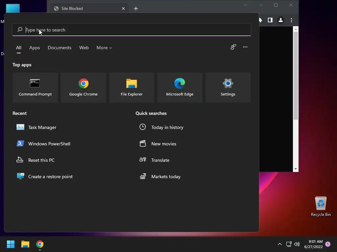
Task: Switch to Documents search tab
Action: pyautogui.click(x=60, y=48)
